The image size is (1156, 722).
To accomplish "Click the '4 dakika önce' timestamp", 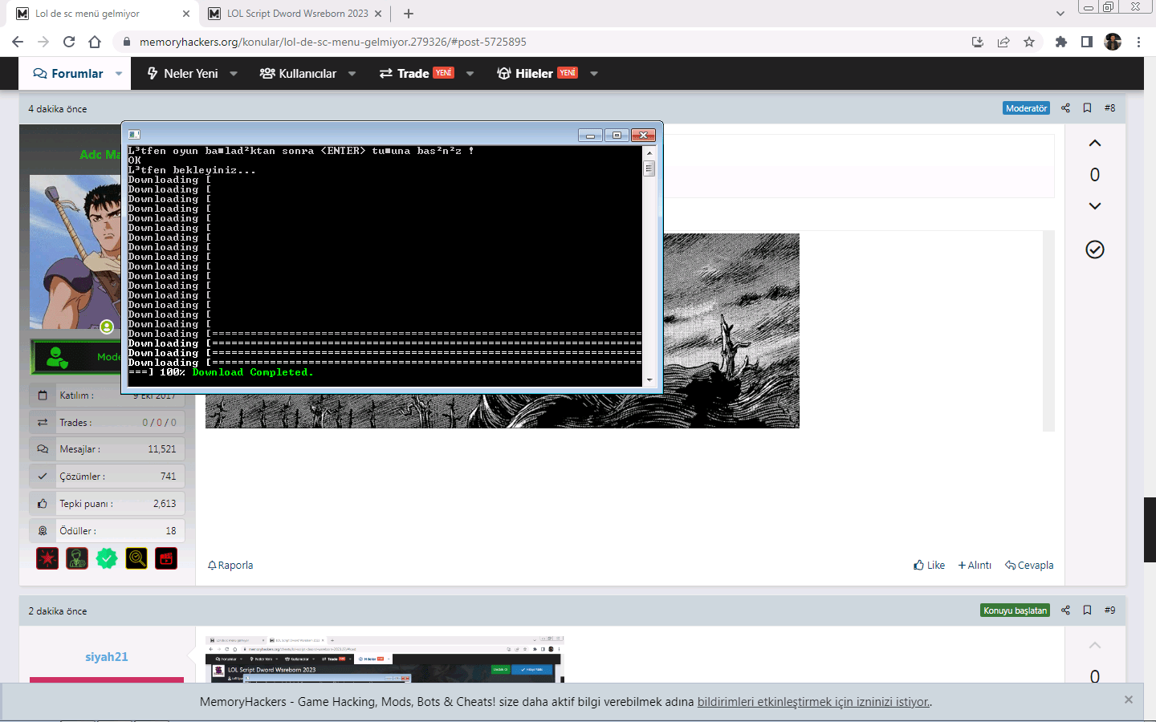I will point(58,109).
